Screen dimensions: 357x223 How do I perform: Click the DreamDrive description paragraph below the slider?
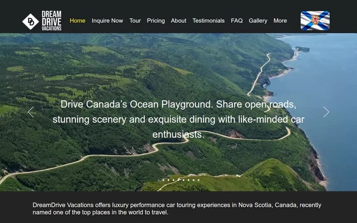(177, 209)
